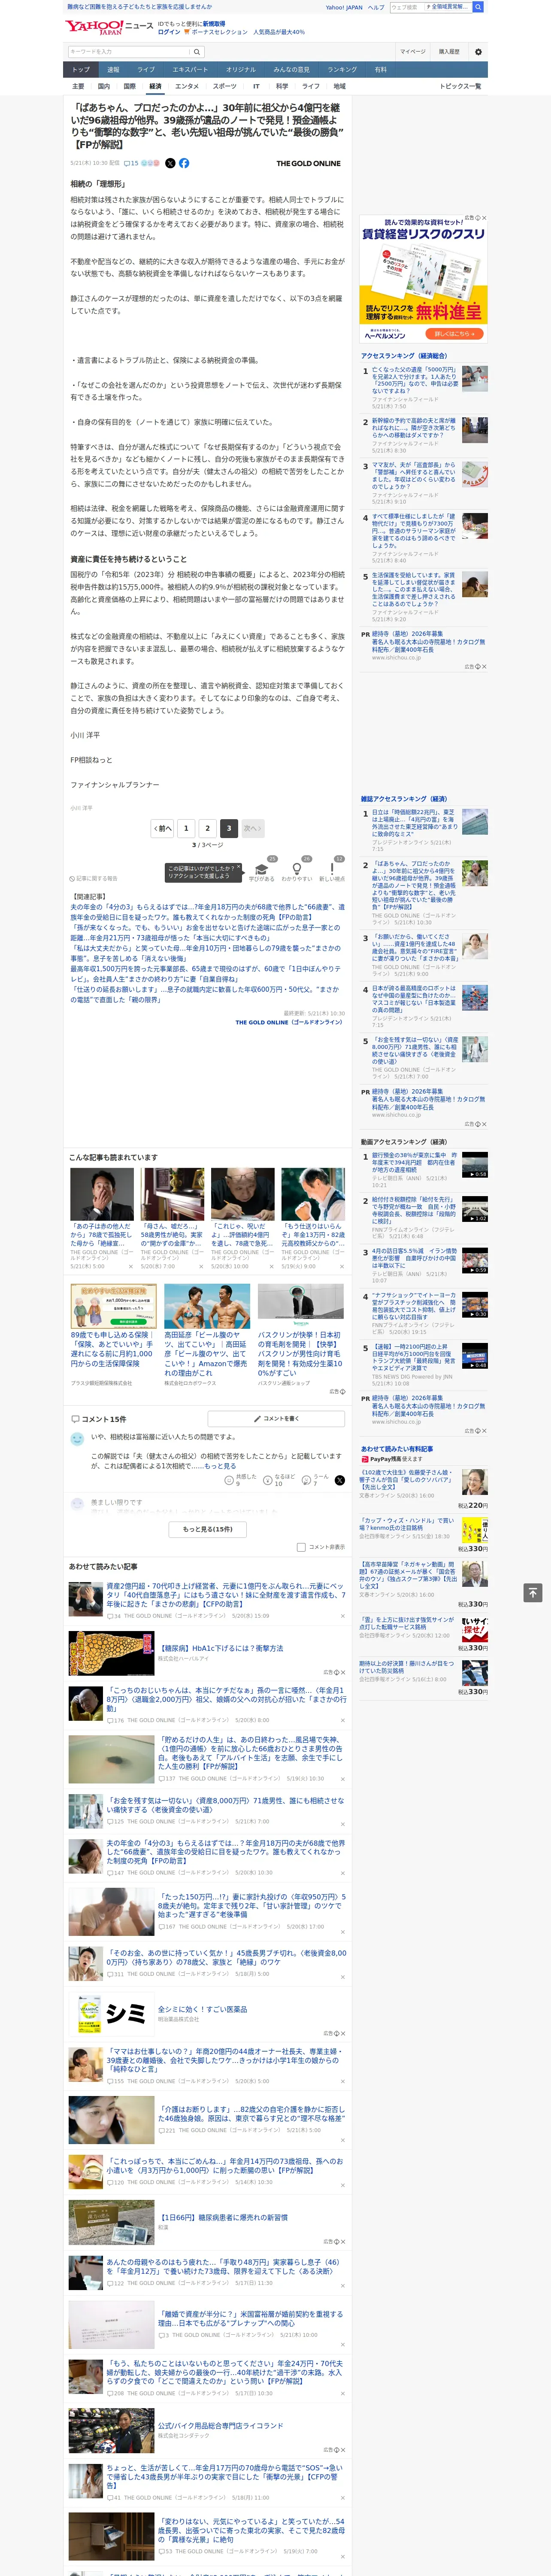
Task: Jump to article page 1
Action: coord(186,828)
